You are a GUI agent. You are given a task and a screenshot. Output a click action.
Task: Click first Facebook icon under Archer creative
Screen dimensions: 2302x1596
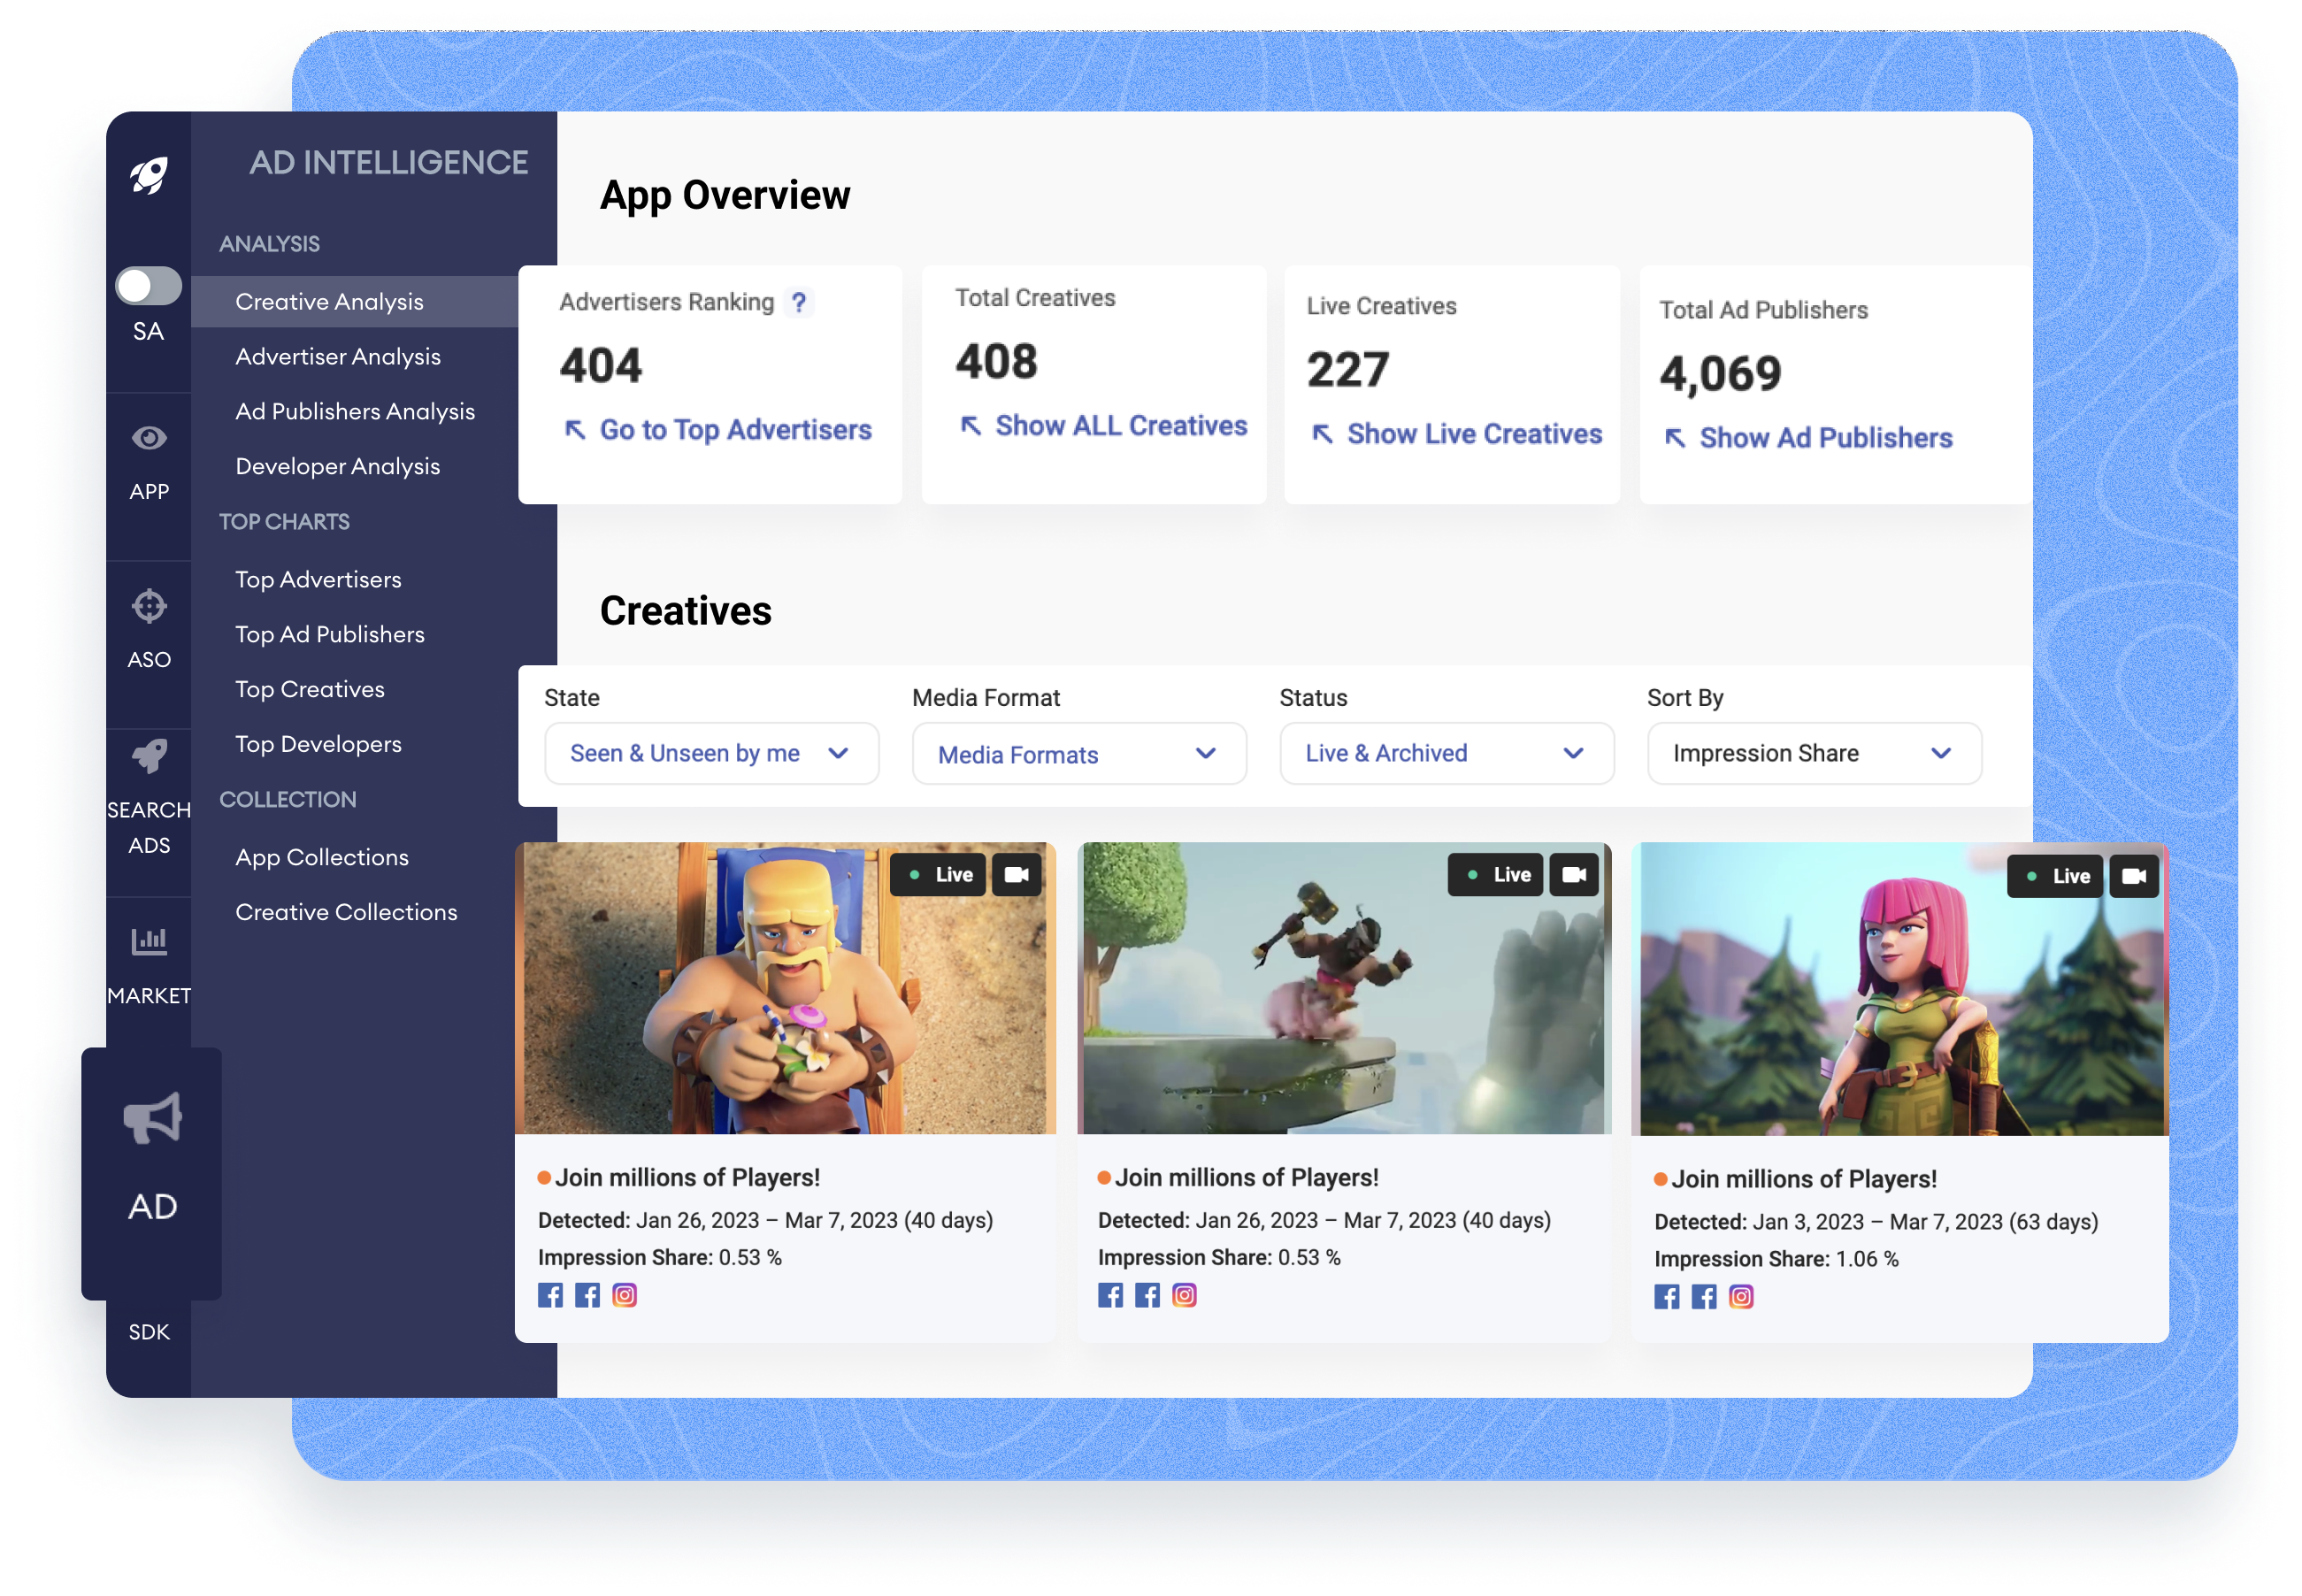[x=1667, y=1299]
